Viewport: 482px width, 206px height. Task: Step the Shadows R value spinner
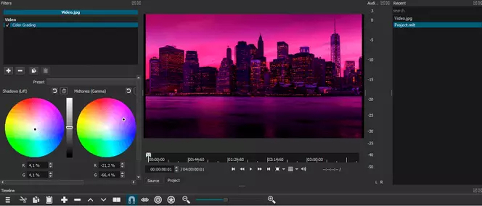50,165
